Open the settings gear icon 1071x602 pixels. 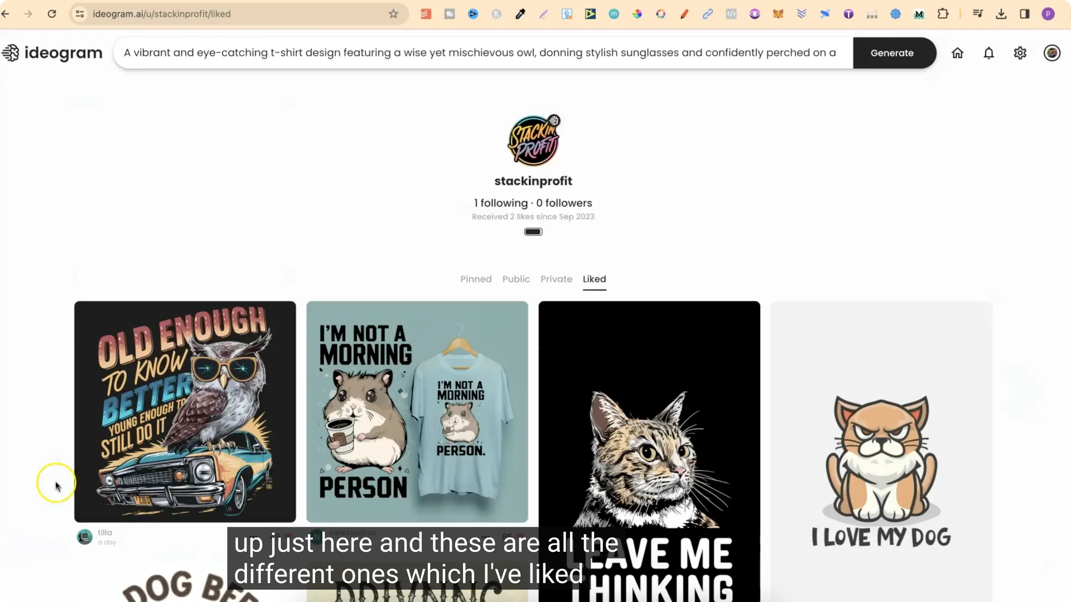tap(1020, 53)
